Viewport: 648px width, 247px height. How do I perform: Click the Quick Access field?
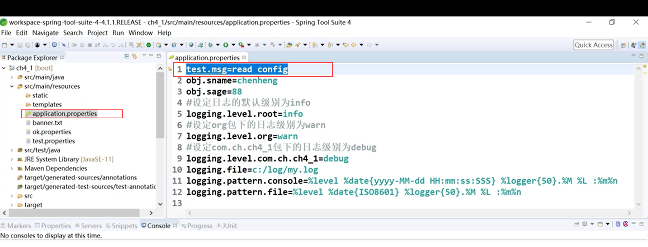pos(593,45)
